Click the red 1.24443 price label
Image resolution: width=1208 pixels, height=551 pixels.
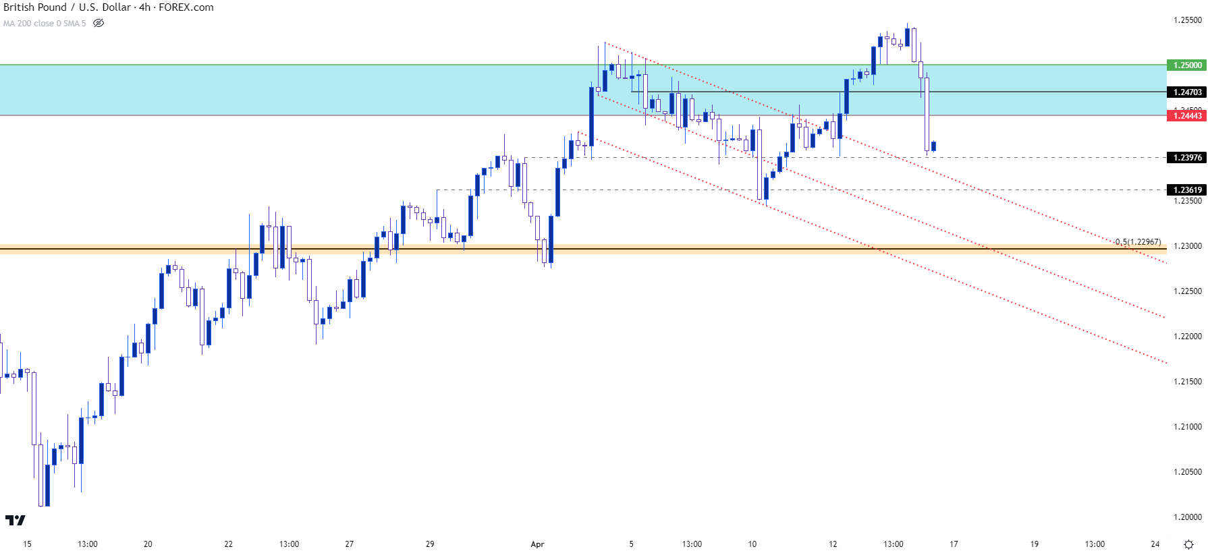tap(1186, 116)
